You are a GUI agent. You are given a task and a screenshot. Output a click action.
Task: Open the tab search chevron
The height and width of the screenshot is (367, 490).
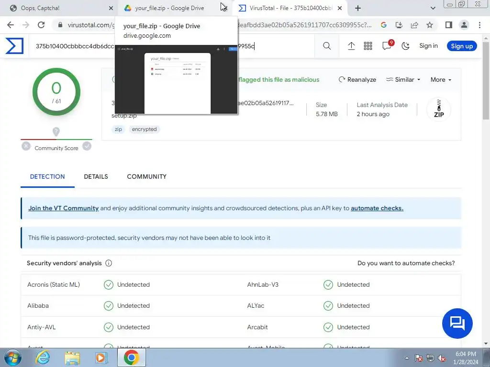[x=433, y=8]
